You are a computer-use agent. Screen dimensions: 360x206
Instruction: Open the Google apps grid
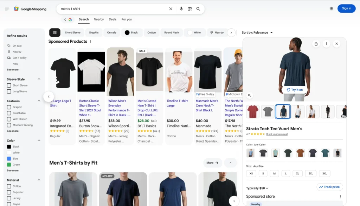click(331, 8)
